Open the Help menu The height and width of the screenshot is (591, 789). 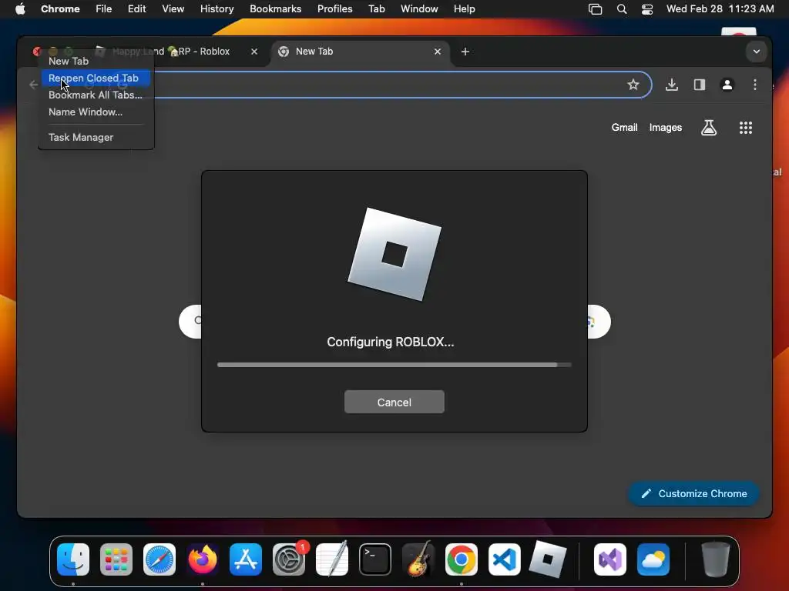[x=464, y=9]
